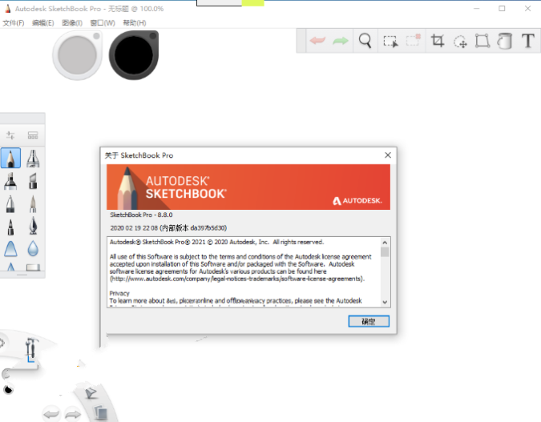Open tools wrench icon in lagoon
Screen dimensions: 541x422
pyautogui.click(x=31, y=348)
